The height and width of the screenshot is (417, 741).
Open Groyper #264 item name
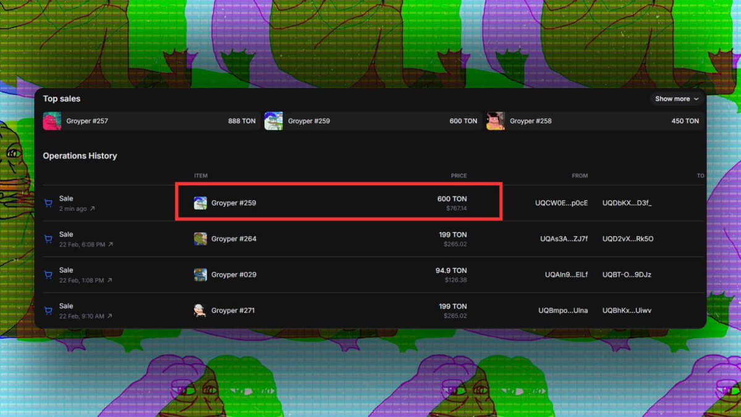click(x=233, y=238)
